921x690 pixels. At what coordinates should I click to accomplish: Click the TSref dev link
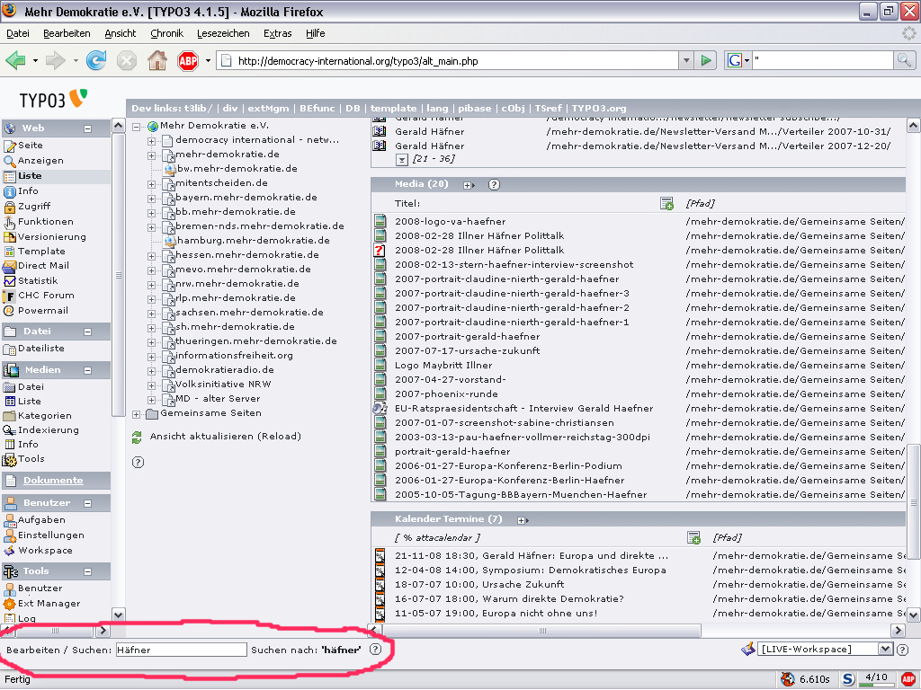click(x=549, y=109)
